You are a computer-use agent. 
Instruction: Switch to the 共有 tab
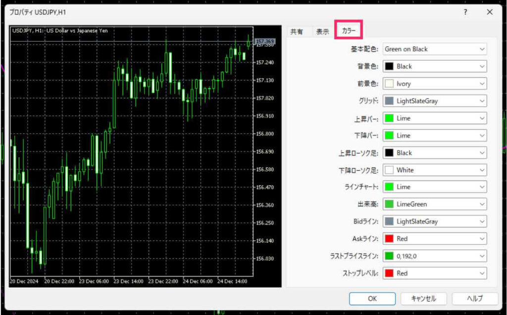coord(297,32)
